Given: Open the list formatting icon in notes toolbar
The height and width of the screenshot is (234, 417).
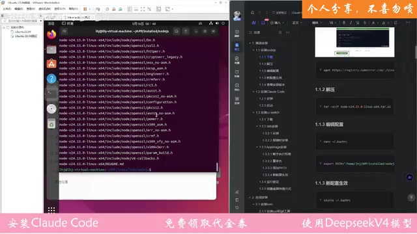Looking at the screenshot, I should pos(395,23).
